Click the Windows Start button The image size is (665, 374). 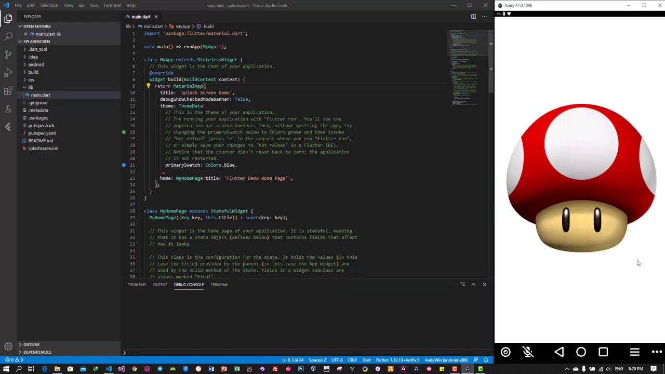[6, 369]
